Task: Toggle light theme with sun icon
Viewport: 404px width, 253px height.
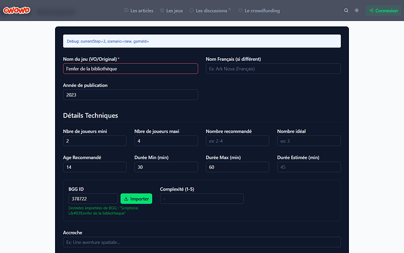Action: point(357,11)
